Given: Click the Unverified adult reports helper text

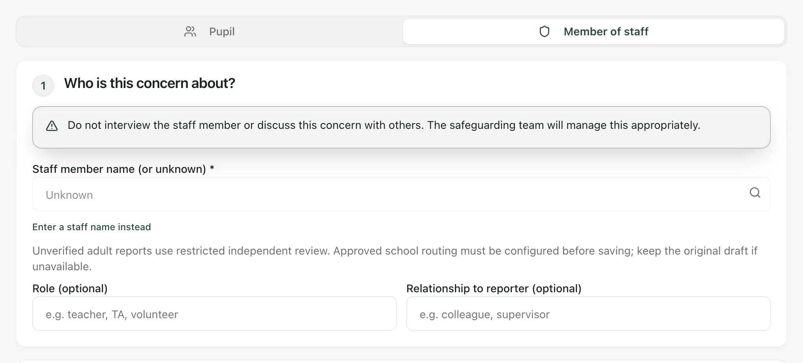Looking at the screenshot, I should click(395, 258).
